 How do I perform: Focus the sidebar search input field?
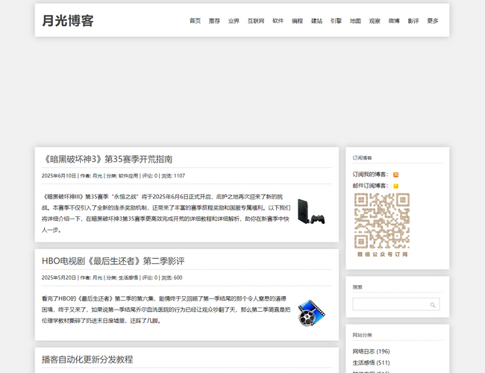389,304
